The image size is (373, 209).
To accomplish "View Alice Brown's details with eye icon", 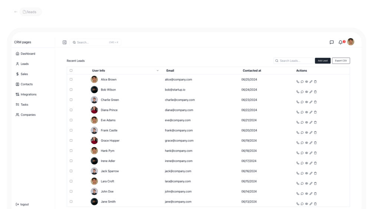I will coord(307,81).
